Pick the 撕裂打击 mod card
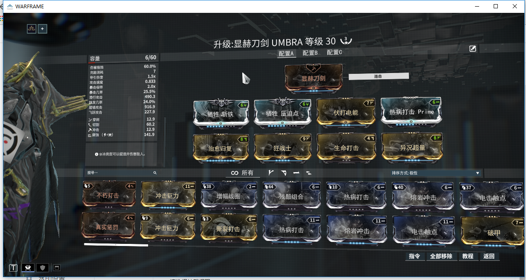The width and height of the screenshot is (526, 280). 229,227
